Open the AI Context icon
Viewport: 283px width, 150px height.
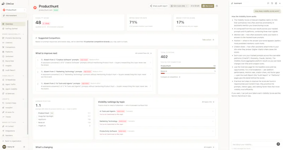(3, 126)
